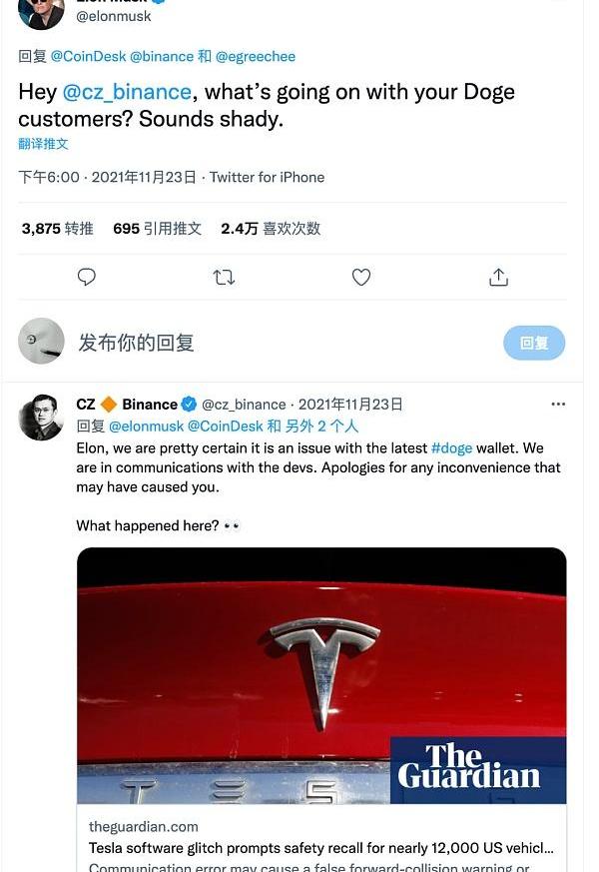The image size is (599, 872).
Task: View the 695 引用推文 quote tweets
Action: [158, 229]
